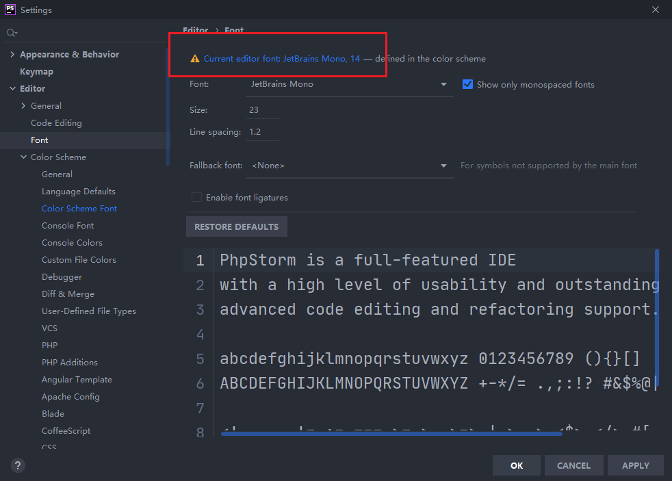This screenshot has height=481, width=672.
Task: Click Editor in the breadcrumb
Action: [x=196, y=30]
